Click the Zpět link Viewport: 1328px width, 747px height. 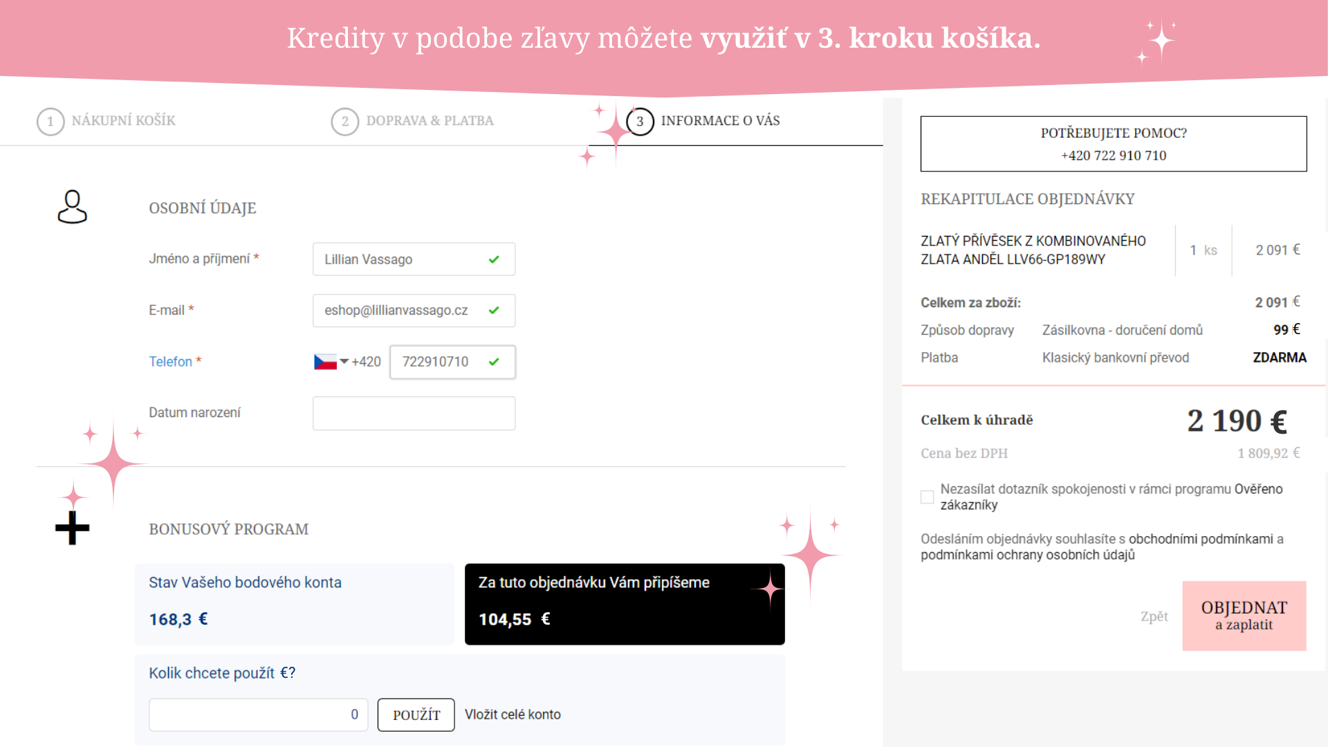click(1154, 616)
